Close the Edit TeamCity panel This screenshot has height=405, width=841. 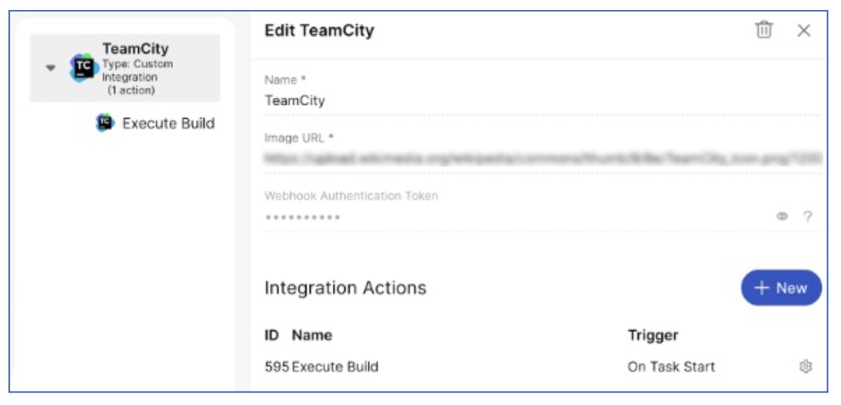click(x=804, y=30)
